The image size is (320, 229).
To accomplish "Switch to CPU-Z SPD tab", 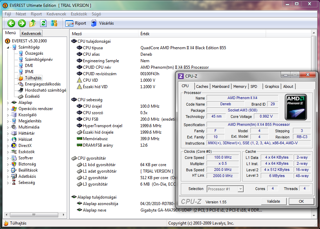I will [x=254, y=86].
